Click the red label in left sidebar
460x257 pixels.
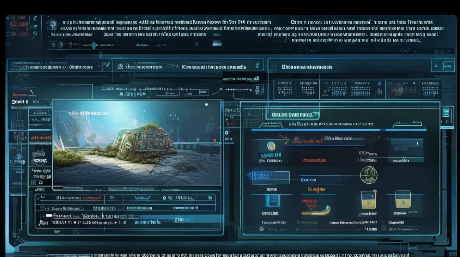click(41, 138)
